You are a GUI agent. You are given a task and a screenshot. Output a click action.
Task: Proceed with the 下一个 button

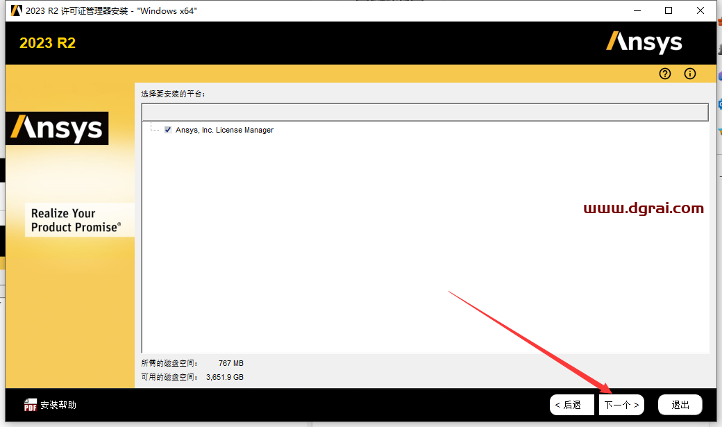[x=621, y=405]
